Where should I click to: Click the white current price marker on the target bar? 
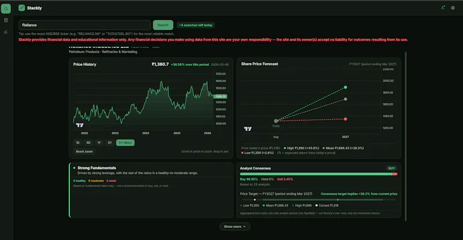click(x=255, y=200)
